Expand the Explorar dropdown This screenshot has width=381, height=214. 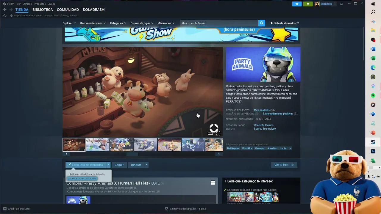pos(69,23)
